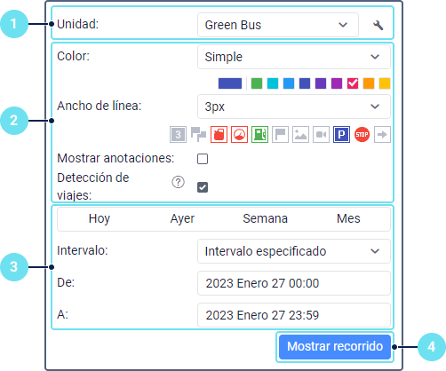Select the Semana time range tab

pos(265,219)
